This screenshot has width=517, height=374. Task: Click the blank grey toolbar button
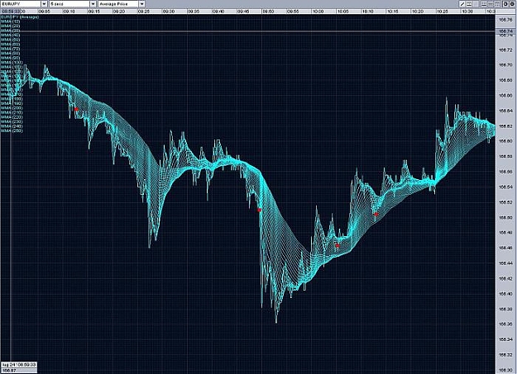click(x=476, y=4)
